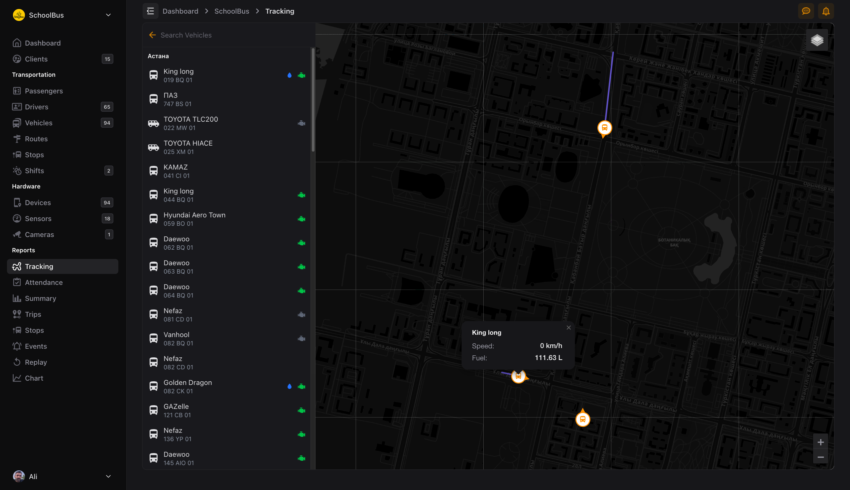850x490 pixels.
Task: Expand the SchoolBus workspace dropdown
Action: coord(108,15)
